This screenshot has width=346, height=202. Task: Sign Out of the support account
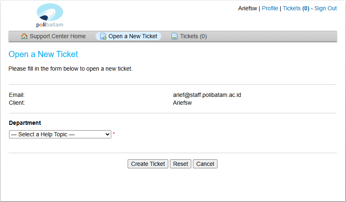pos(325,8)
